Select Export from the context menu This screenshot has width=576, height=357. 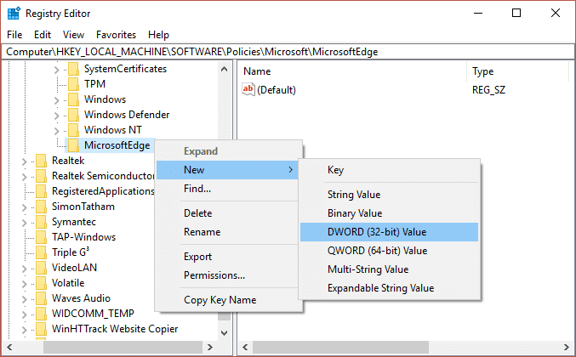[227, 257]
